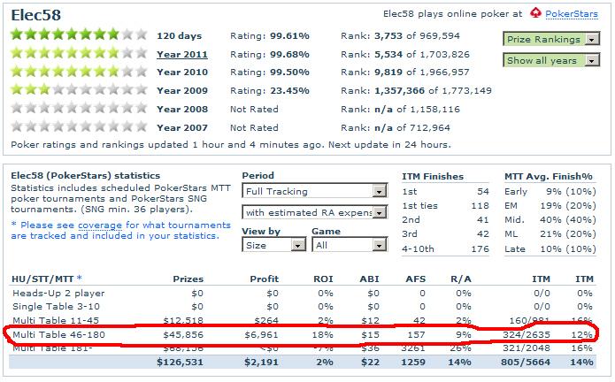The height and width of the screenshot is (382, 615).
Task: Click the ITM Finishes heading
Action: (x=432, y=177)
